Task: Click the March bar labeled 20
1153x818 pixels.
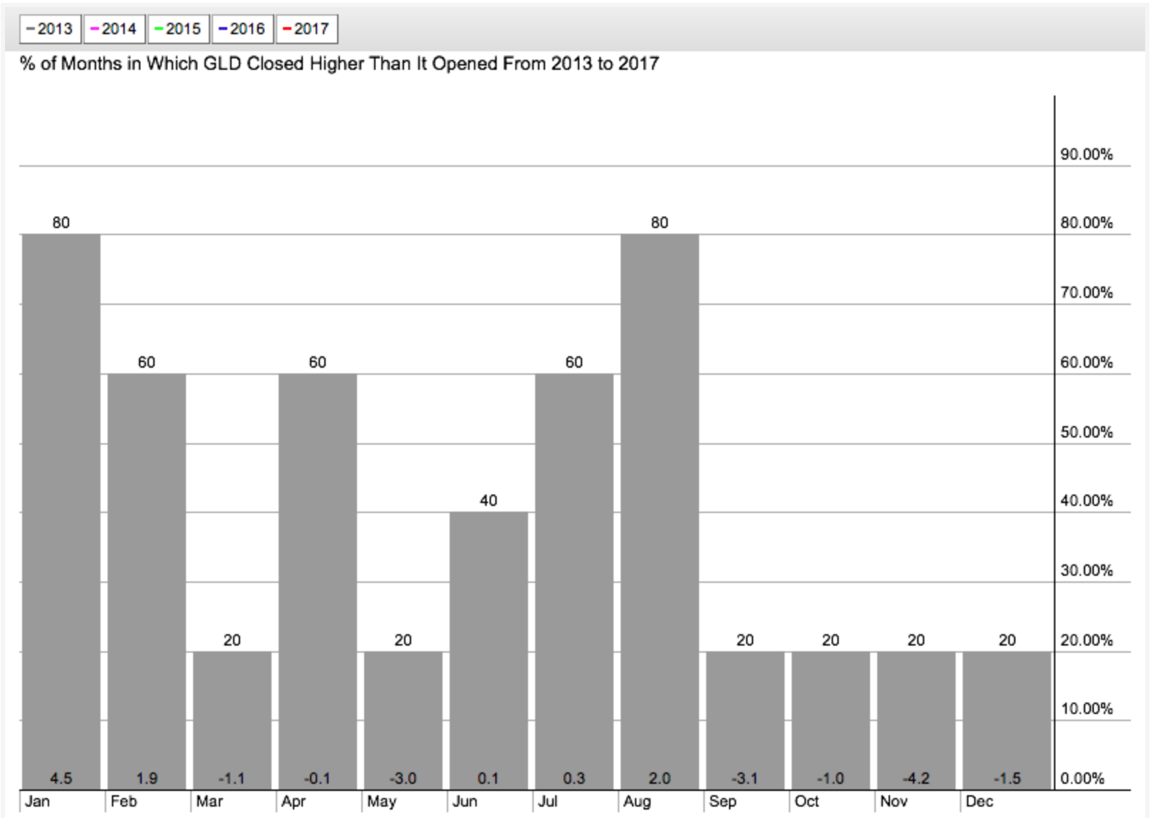Action: 232,720
